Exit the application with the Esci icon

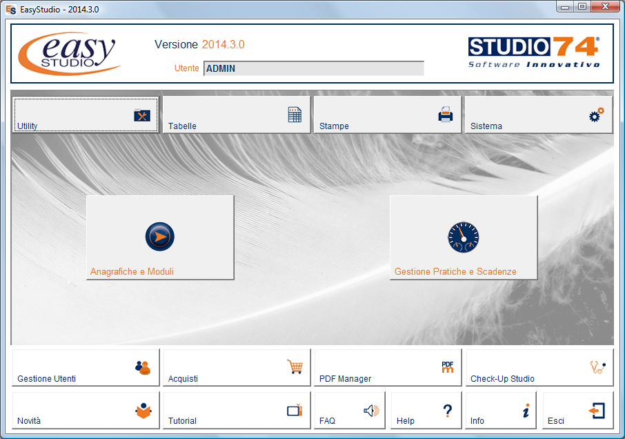597,410
